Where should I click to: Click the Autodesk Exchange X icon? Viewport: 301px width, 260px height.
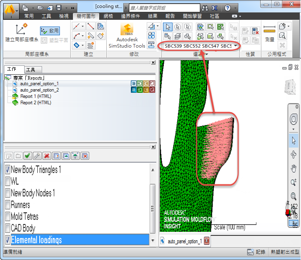[215, 8]
